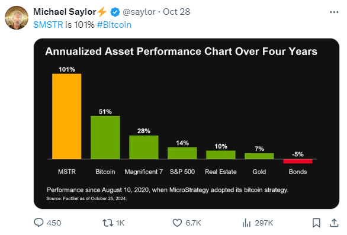
Task: Open the chart image title area
Action: point(181,51)
